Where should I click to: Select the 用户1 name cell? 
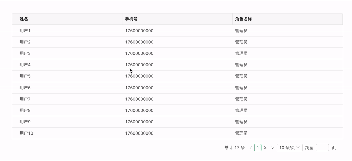coord(25,31)
